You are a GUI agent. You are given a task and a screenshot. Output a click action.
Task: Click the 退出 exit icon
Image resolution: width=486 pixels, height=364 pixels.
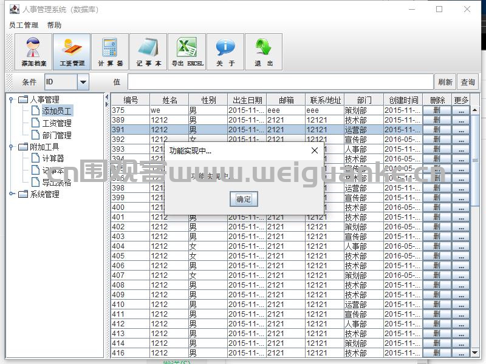pyautogui.click(x=263, y=52)
